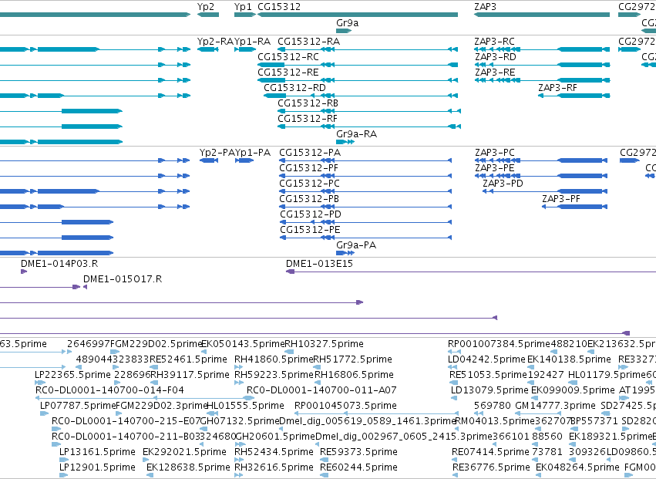
Task: Select EST LP07787.5prime
Action: pos(45,413)
